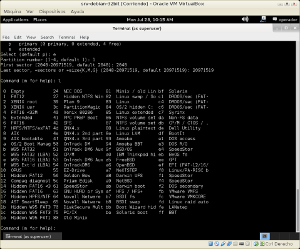
Task: Open the terminal Edit menu
Action: point(18,37)
